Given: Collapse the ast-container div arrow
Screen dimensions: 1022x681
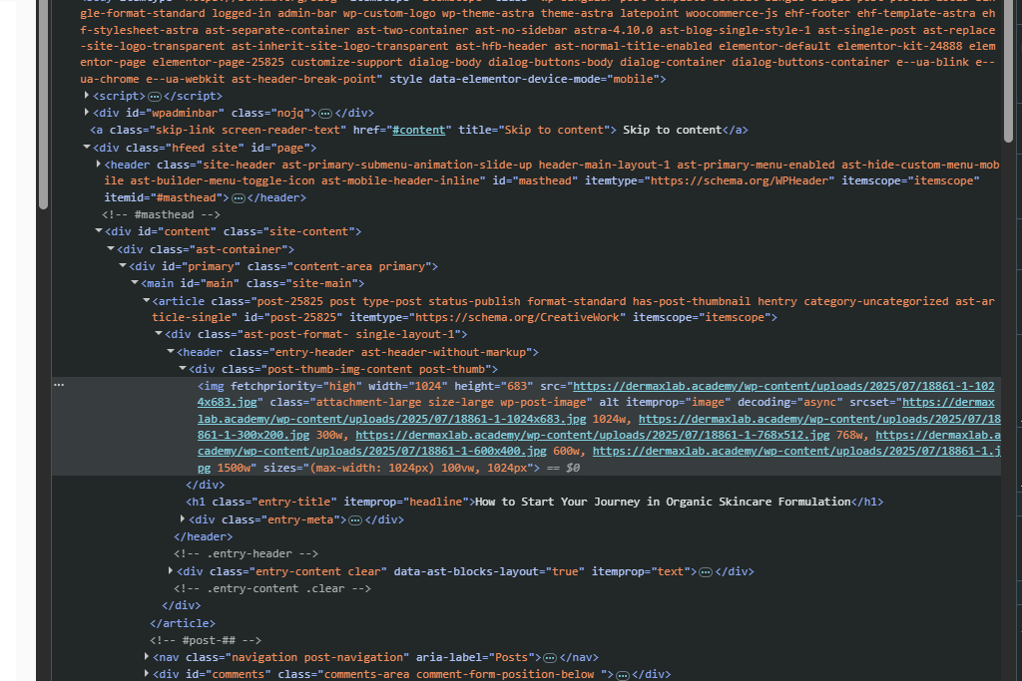Looking at the screenshot, I should coord(110,248).
